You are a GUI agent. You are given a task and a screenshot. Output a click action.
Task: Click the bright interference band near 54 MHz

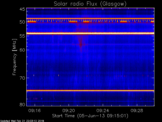tap(90, 33)
